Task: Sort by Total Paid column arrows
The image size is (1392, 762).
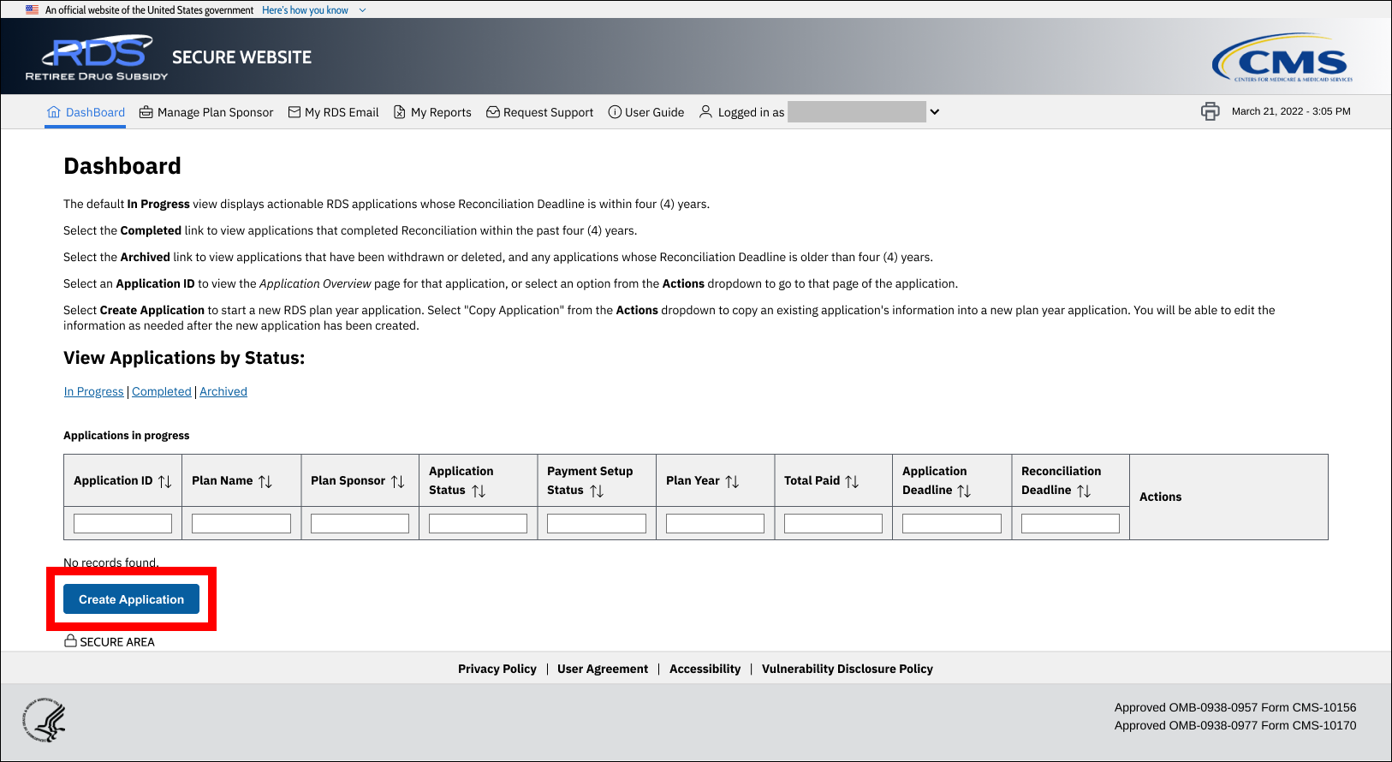Action: click(852, 481)
